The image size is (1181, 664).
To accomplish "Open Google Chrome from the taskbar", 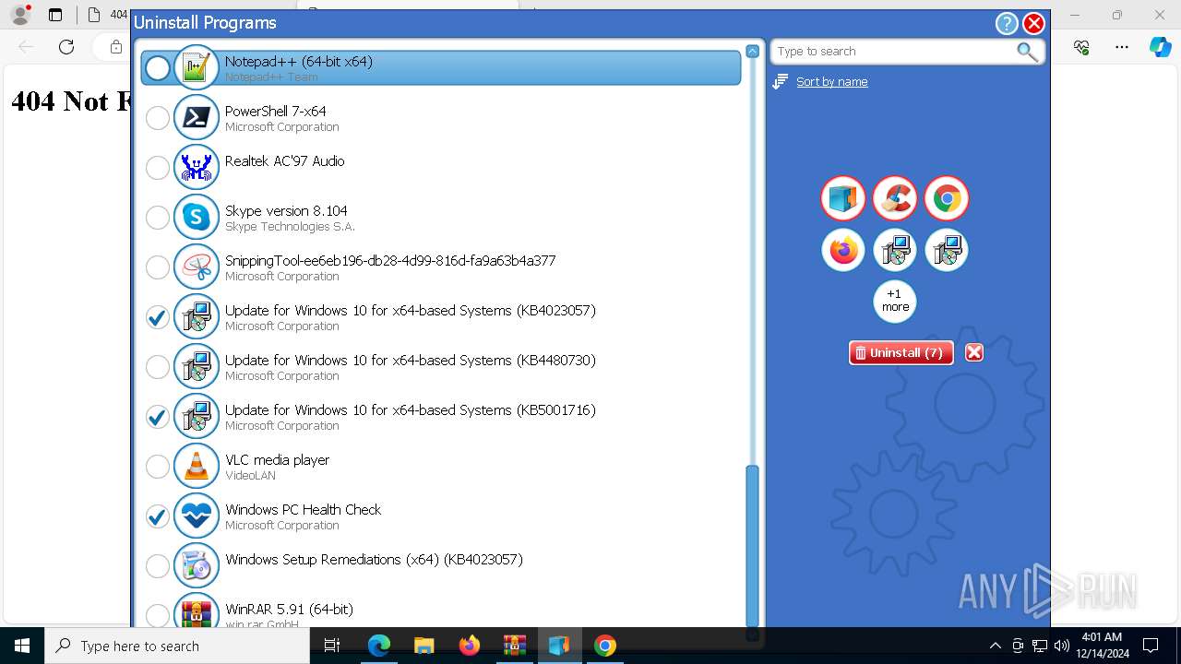I will (x=605, y=646).
